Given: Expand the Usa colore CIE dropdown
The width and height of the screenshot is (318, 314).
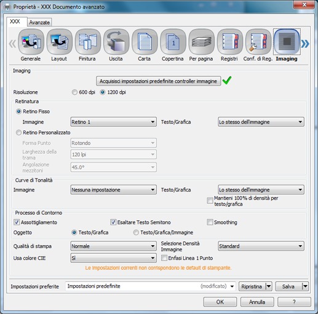Looking at the screenshot, I should point(114,258).
